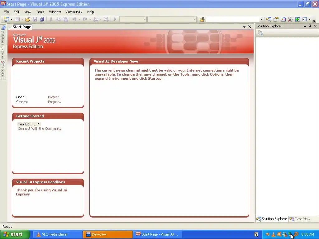Open the Help menu

click(91, 12)
